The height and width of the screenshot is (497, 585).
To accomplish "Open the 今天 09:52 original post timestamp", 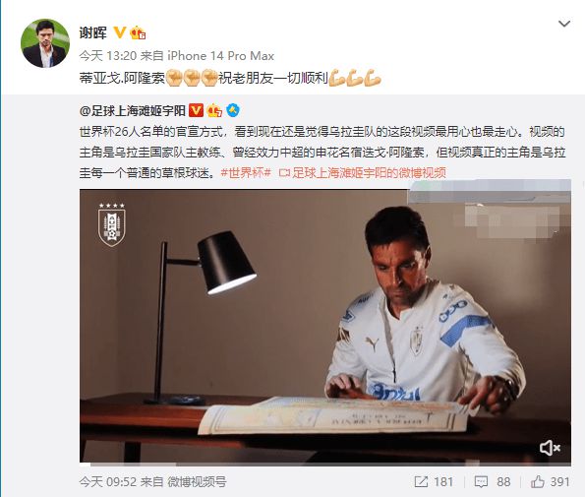I will (x=108, y=481).
